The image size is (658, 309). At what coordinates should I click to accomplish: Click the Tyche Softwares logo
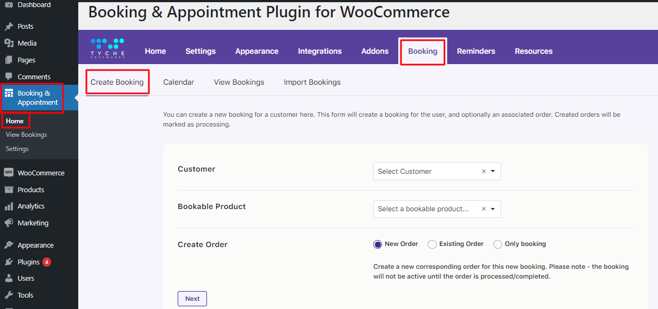[x=108, y=48]
